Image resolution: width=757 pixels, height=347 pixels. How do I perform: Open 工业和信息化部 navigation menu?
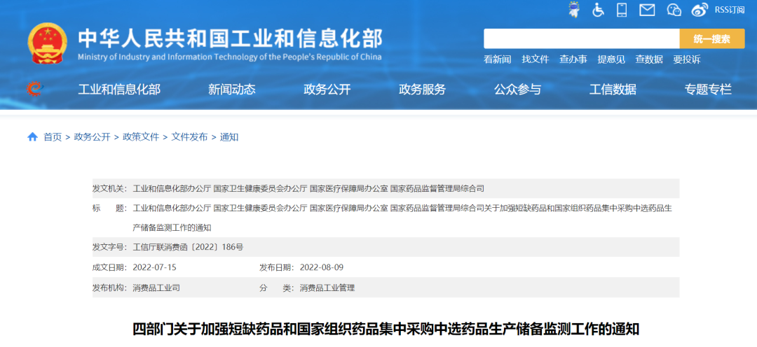tap(119, 89)
